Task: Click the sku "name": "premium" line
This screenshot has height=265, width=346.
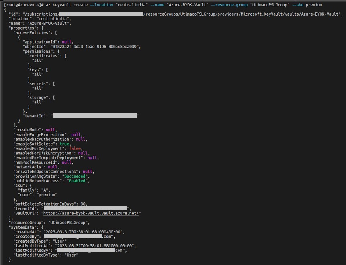Action: pos(38,195)
